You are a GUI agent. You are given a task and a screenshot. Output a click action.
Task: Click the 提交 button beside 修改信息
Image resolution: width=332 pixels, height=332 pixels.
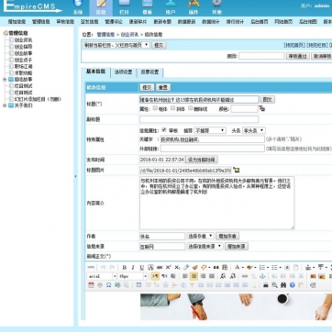point(147,87)
